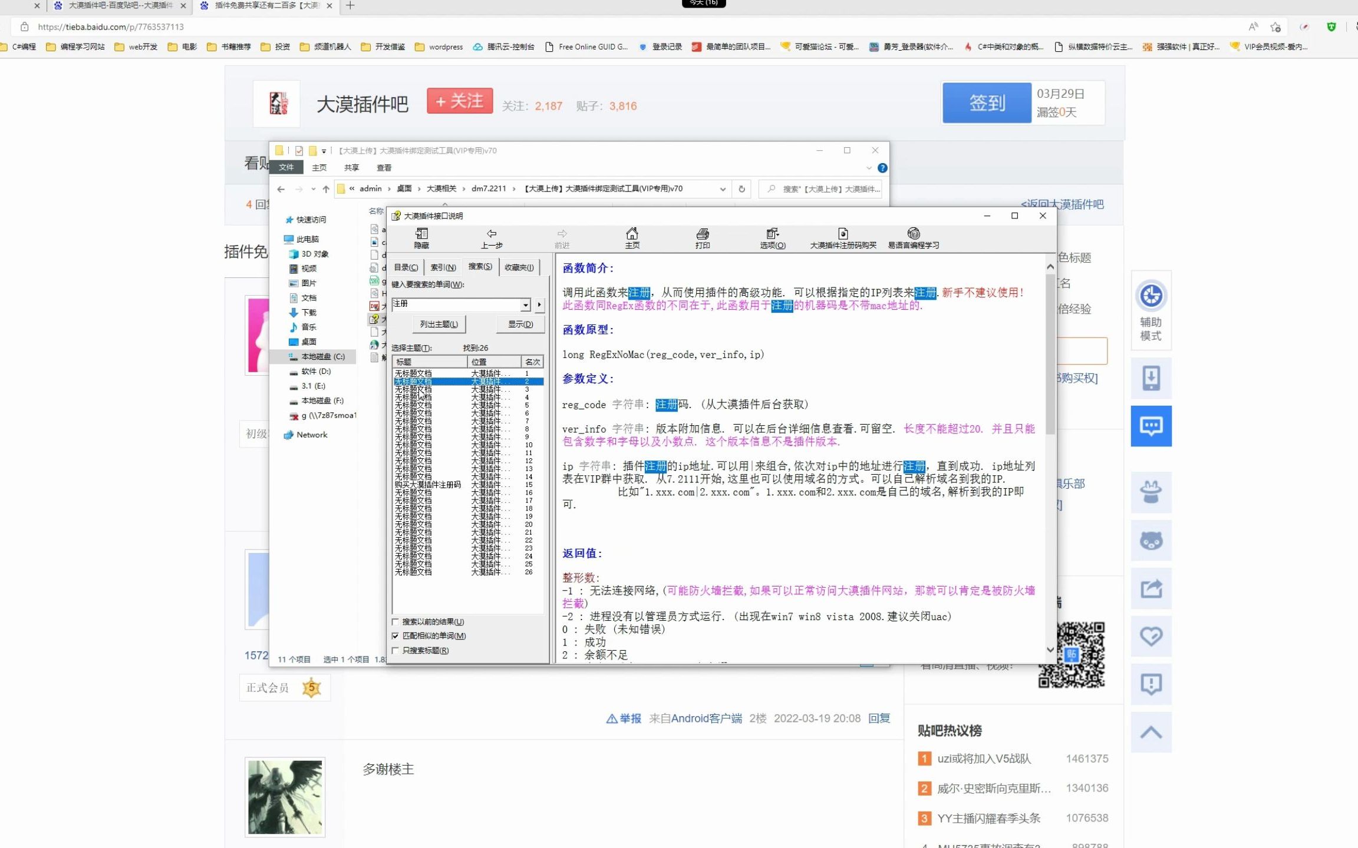Switch to the 目录(C) tab
Image resolution: width=1358 pixels, height=848 pixels.
(406, 267)
